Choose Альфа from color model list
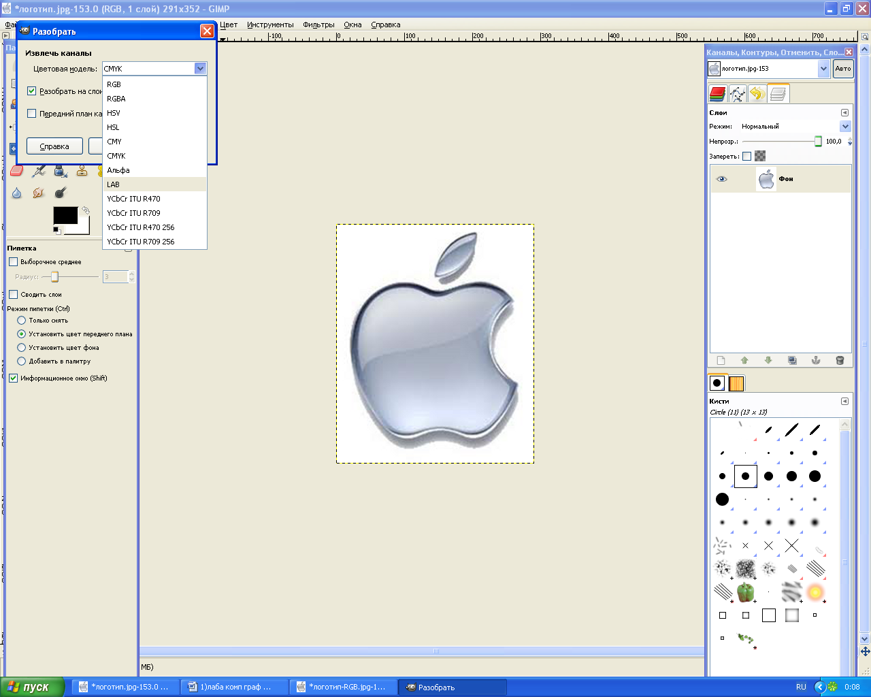 154,170
